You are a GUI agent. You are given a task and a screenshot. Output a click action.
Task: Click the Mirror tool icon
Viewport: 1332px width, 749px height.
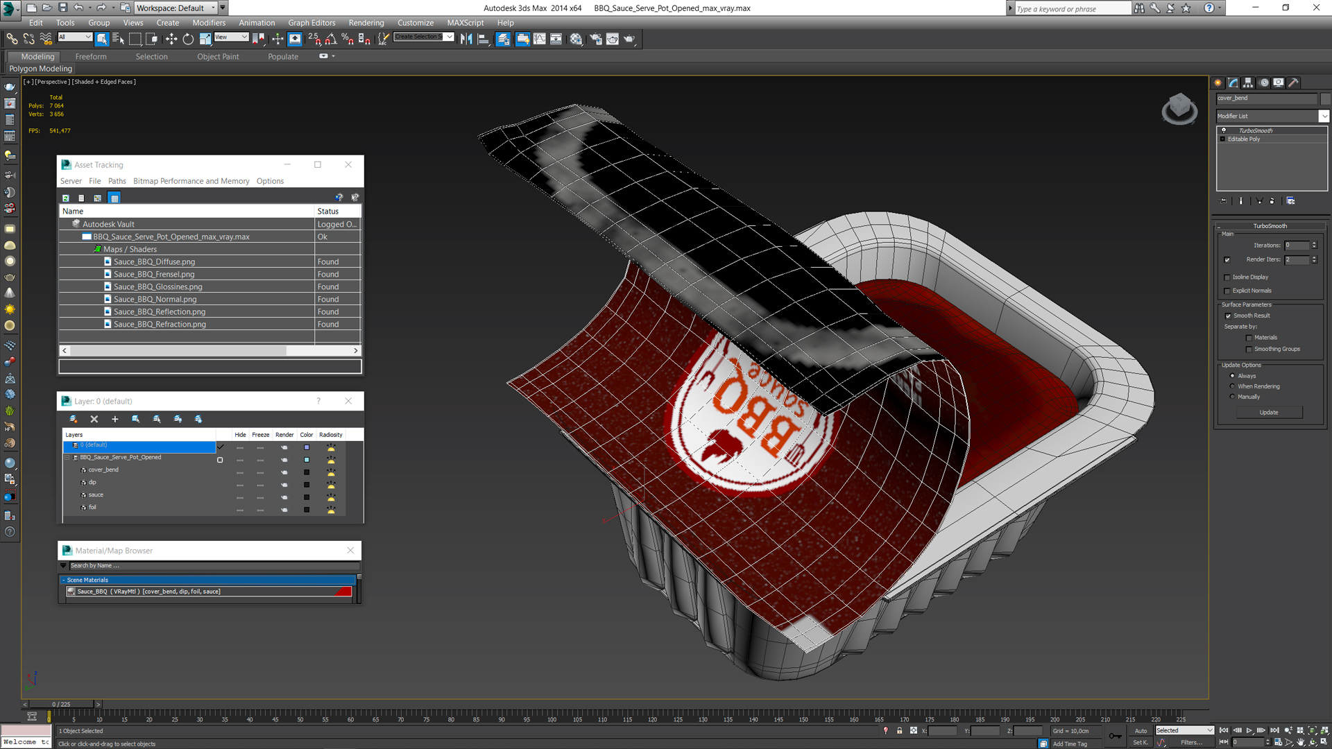click(x=466, y=39)
